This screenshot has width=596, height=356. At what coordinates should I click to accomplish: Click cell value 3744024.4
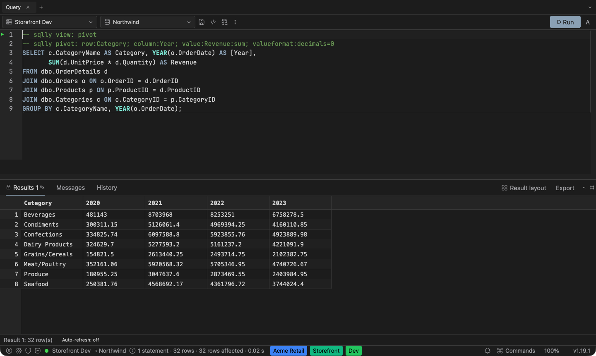click(300, 284)
